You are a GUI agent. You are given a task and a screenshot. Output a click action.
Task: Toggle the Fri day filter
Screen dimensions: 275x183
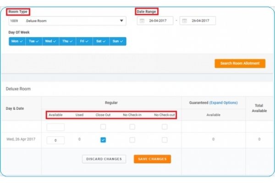pos(84,41)
